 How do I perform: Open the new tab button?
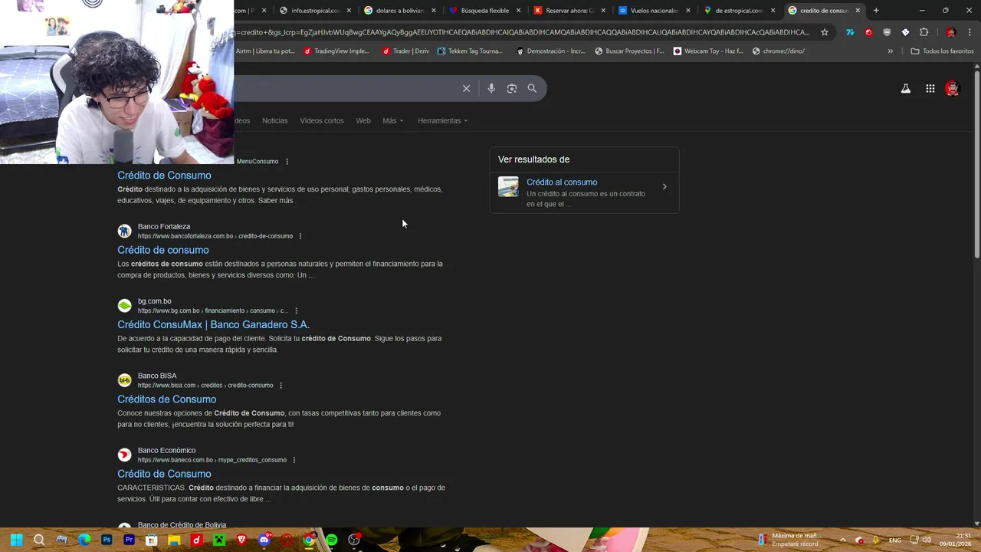click(x=876, y=11)
